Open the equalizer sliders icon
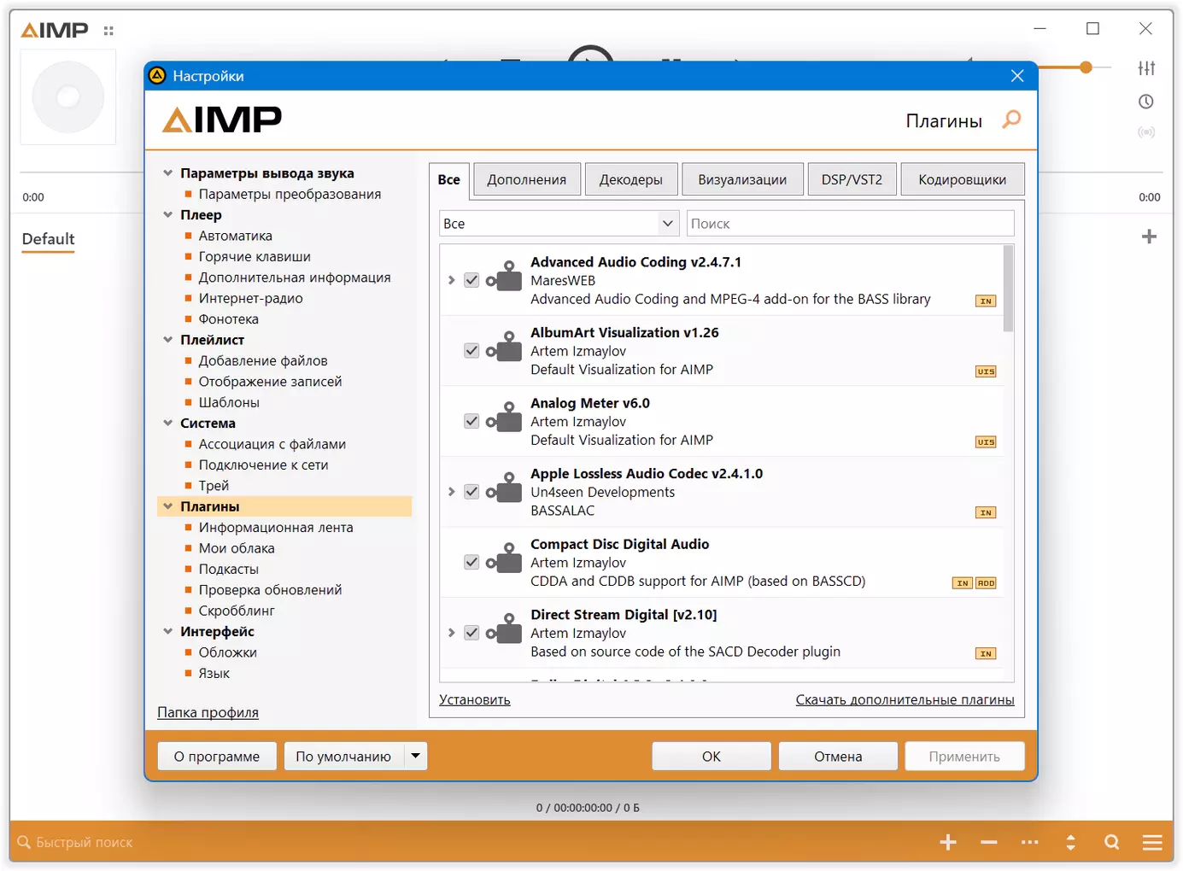Image resolution: width=1183 pixels, height=871 pixels. (1146, 68)
